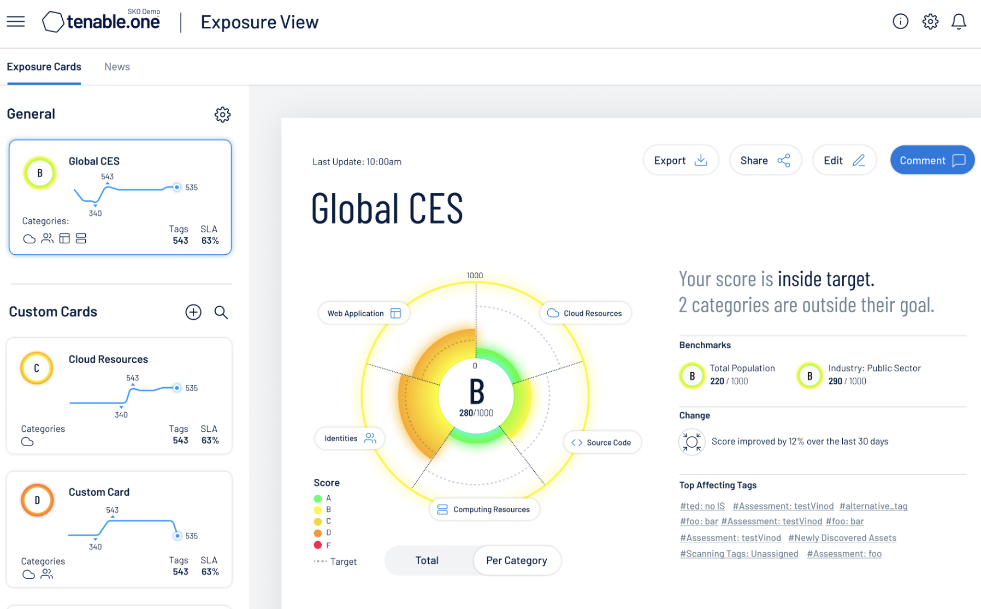Open the #Assessment: foo tag
Viewport: 981px width, 609px height.
(x=844, y=554)
